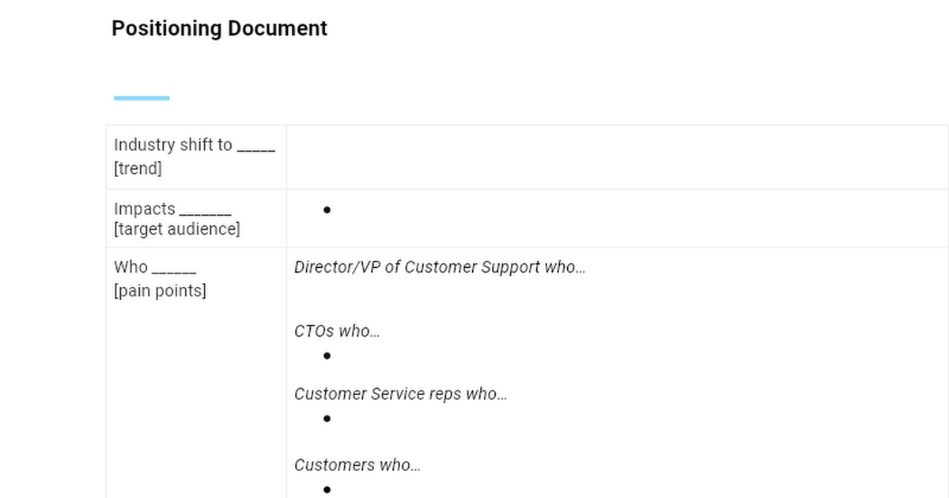Click the bullet beside the Impacts row
The width and height of the screenshot is (949, 498).
click(327, 209)
